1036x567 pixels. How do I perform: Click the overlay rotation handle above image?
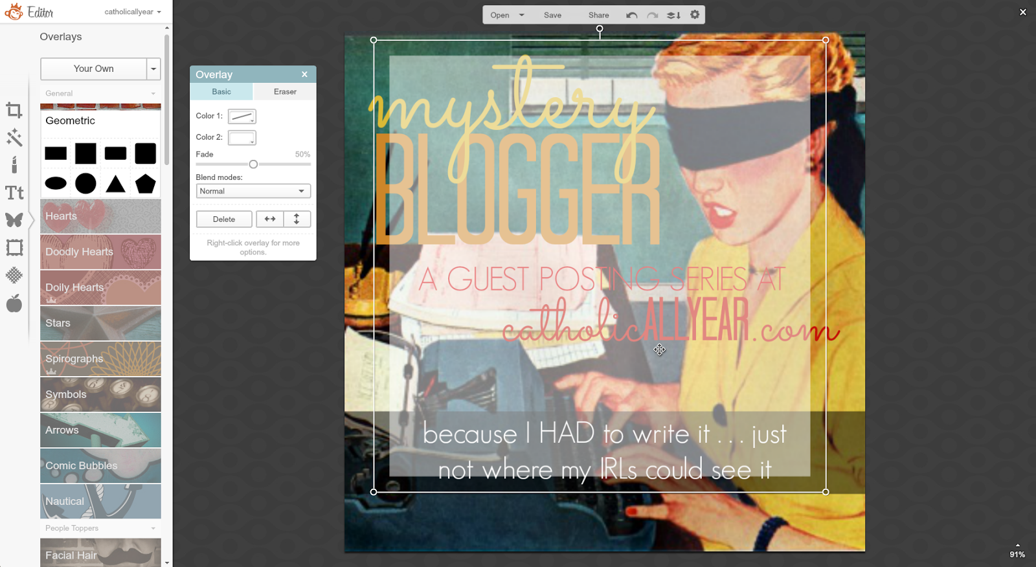click(600, 28)
